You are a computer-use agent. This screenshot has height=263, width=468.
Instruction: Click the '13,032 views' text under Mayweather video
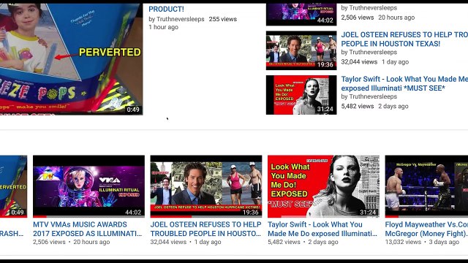pyautogui.click(x=403, y=242)
